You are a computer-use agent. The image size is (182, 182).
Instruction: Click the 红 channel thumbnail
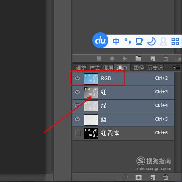(x=91, y=92)
